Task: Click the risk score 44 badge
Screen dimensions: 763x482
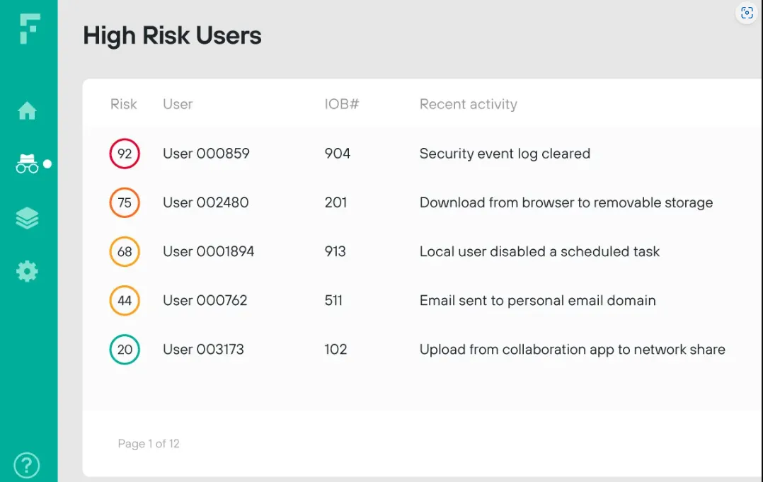Action: click(125, 301)
